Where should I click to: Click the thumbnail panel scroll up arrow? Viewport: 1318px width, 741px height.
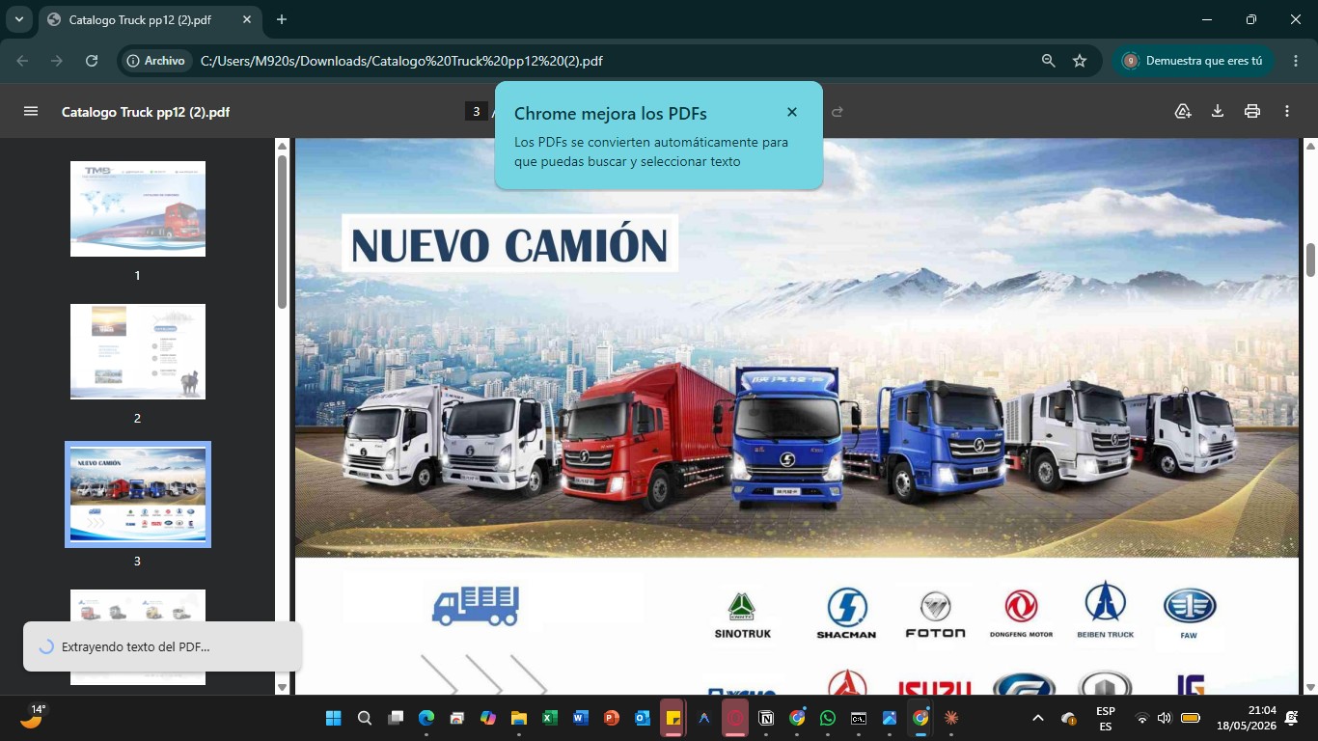click(282, 146)
